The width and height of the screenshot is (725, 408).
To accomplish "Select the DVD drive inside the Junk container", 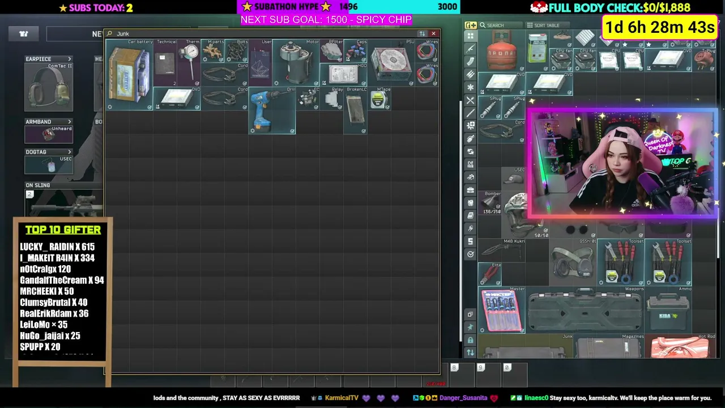I will pos(177,98).
